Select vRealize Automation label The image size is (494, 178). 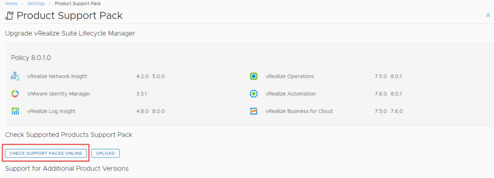coord(291,94)
